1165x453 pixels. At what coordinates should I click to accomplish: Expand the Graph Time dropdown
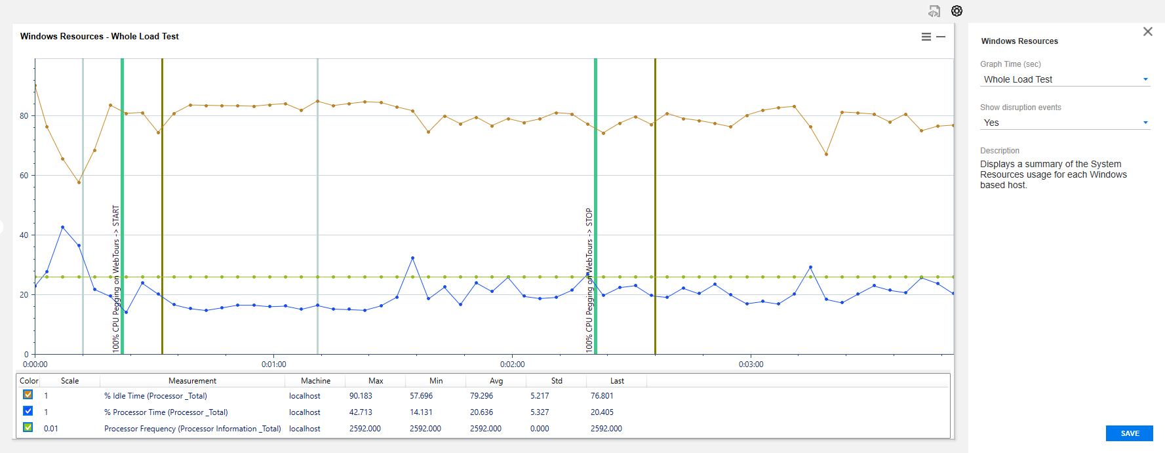coord(1064,79)
